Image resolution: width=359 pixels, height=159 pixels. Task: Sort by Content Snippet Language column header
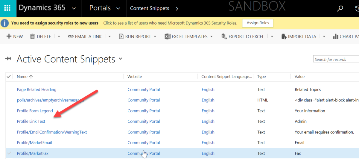pos(226,77)
